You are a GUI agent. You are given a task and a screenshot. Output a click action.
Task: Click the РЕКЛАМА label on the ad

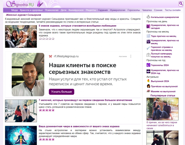point(123,57)
